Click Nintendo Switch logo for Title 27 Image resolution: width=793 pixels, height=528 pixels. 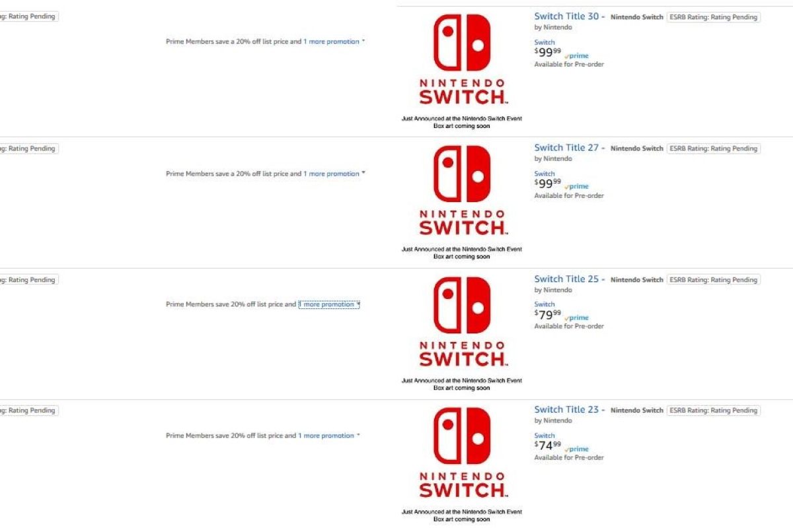463,191
